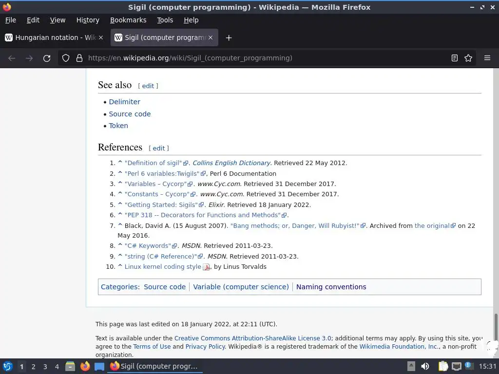499x374 pixels.
Task: Open the History menu
Action: [88, 20]
